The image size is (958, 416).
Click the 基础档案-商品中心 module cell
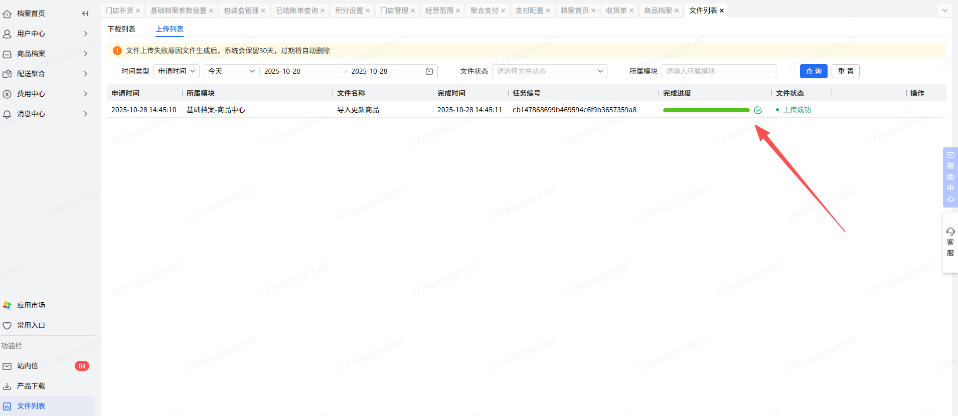[x=216, y=110]
